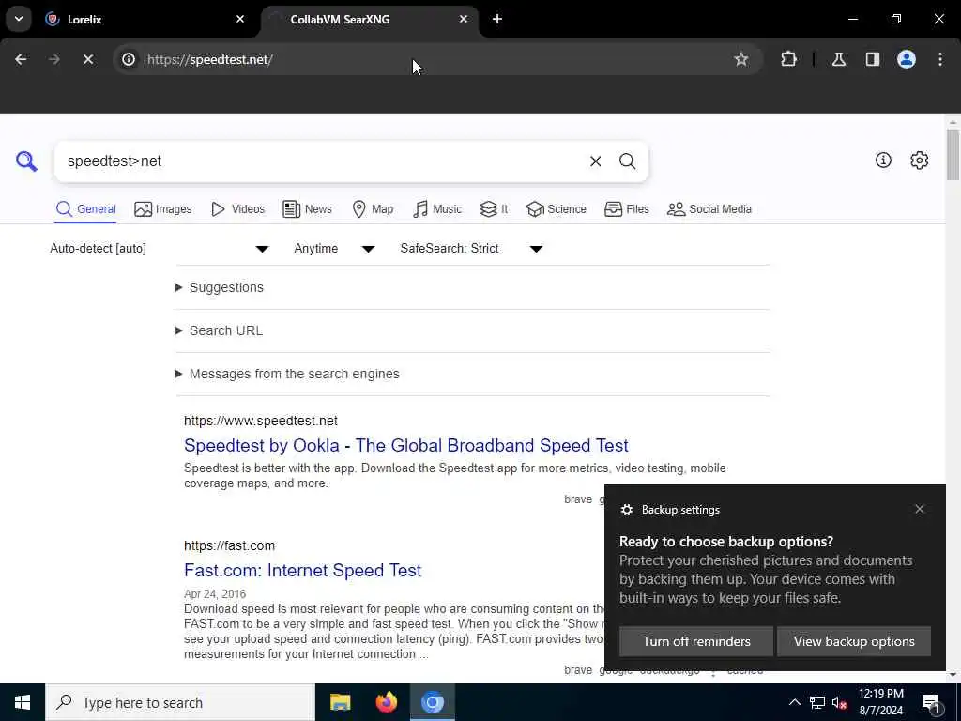Viewport: 961px width, 721px height.
Task: Click View backup options button
Action: pos(854,641)
